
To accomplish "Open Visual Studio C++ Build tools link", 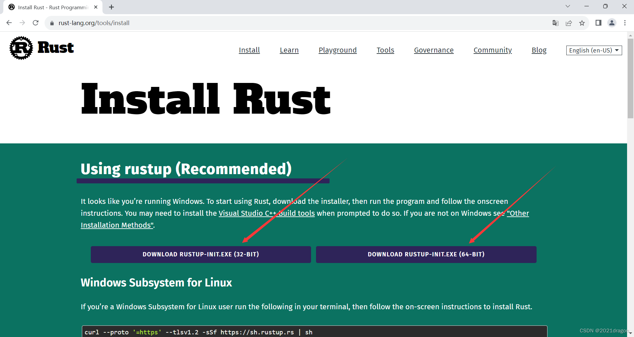I will [x=267, y=213].
